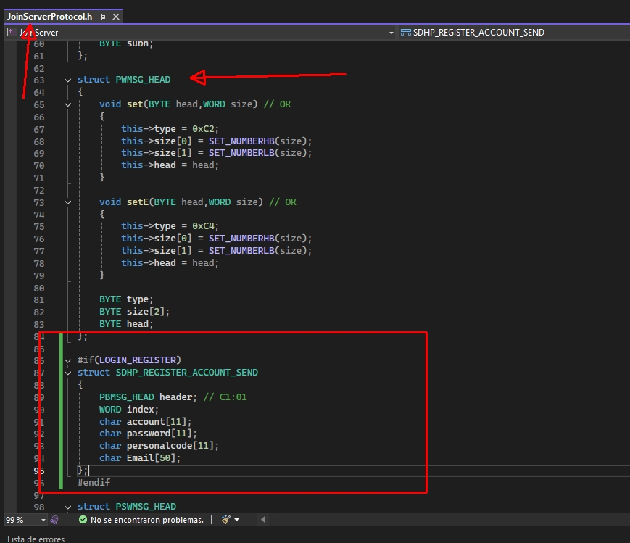Click the '// OK' comment on line 73
630x543 pixels.
coord(283,202)
